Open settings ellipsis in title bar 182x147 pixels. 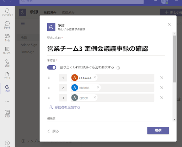pos(155,1)
